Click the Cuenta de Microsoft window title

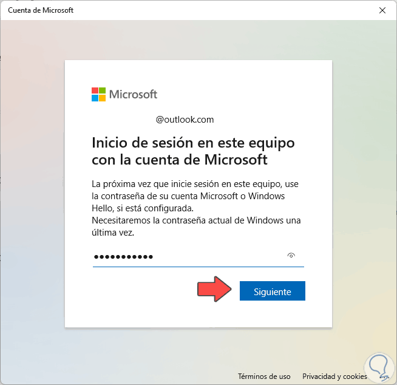pyautogui.click(x=41, y=10)
